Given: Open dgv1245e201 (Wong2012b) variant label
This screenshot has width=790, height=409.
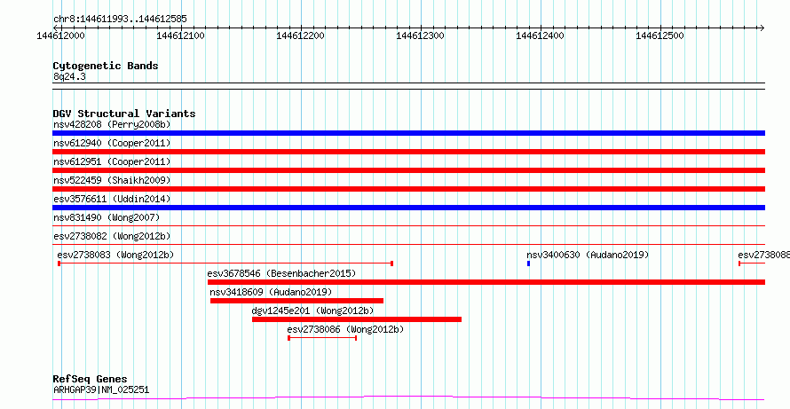Looking at the screenshot, I should point(312,311).
